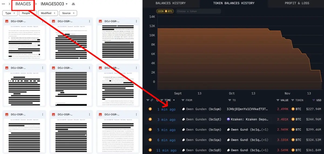Open third-row first DOJ-OGR document thumbnail
Image resolution: width=324 pixels, height=154 pixels.
coord(25,136)
